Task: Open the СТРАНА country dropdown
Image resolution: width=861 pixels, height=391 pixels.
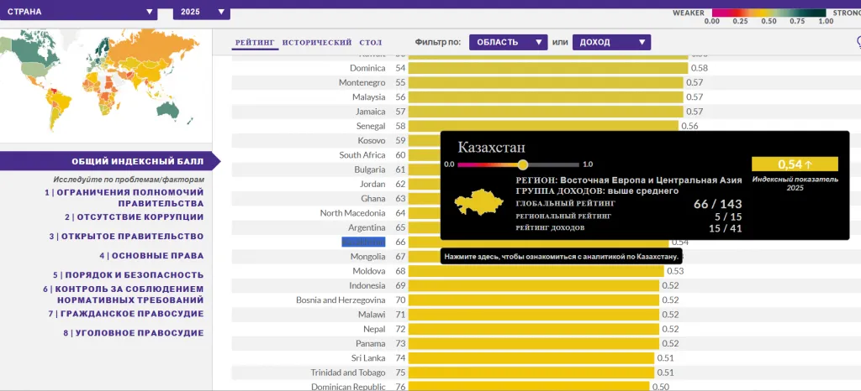Action: click(81, 12)
